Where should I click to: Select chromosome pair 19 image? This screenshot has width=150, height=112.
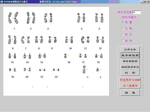coord(12,70)
